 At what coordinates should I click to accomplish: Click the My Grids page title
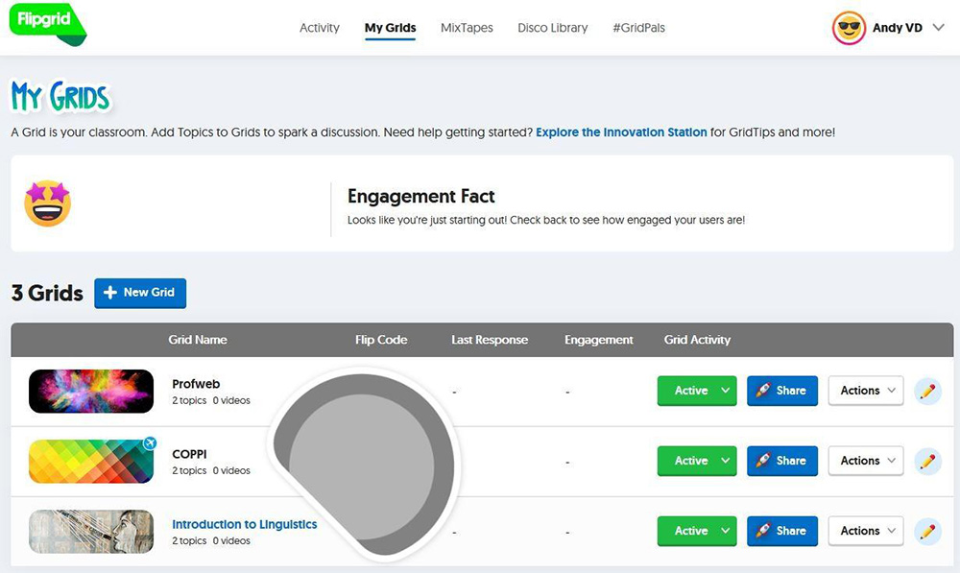click(x=60, y=97)
